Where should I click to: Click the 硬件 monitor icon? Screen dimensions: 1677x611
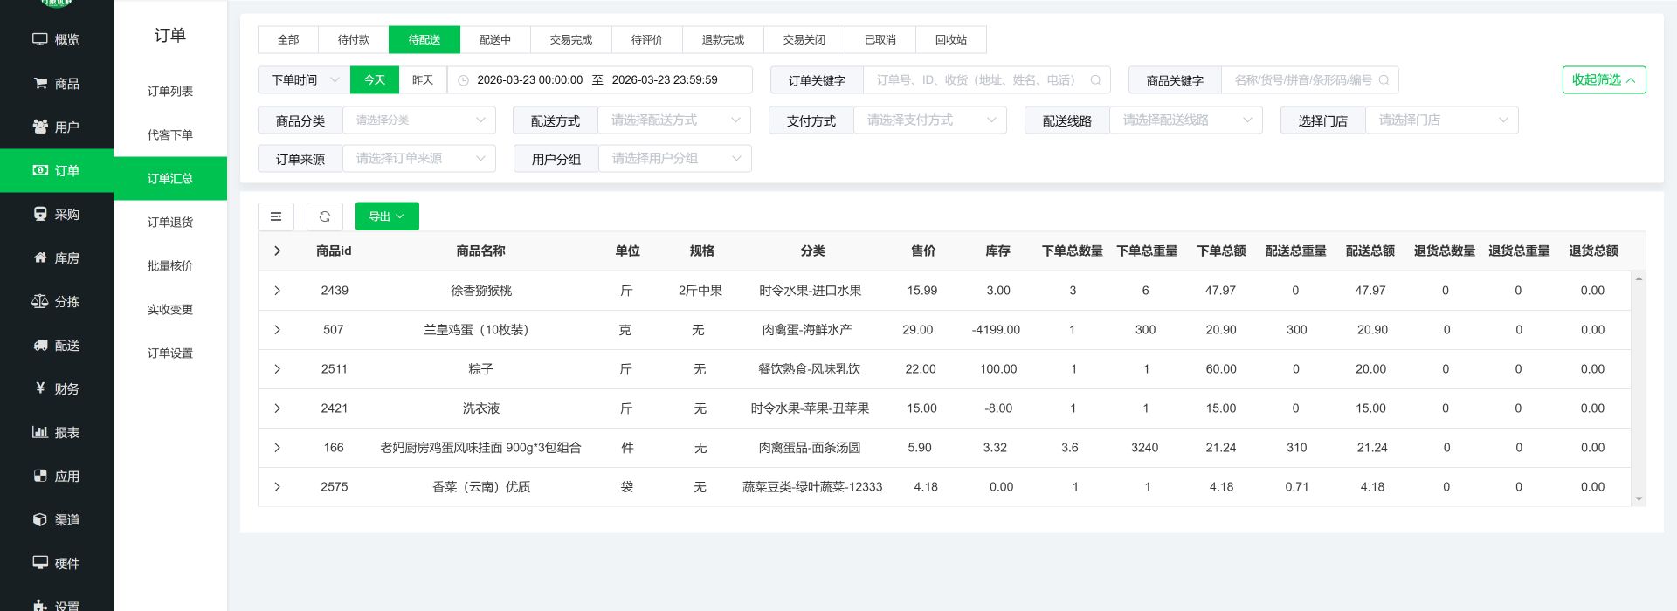40,563
